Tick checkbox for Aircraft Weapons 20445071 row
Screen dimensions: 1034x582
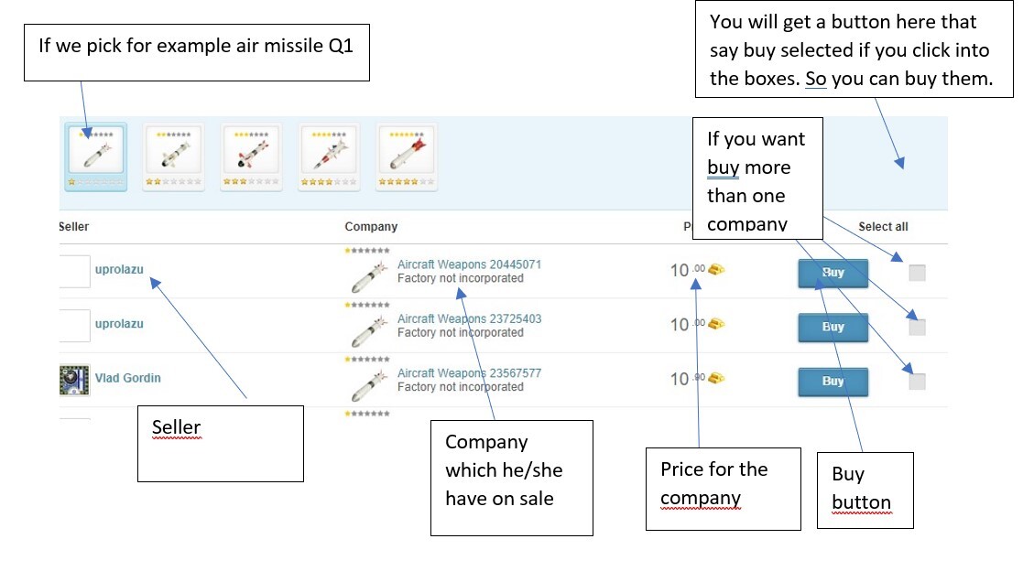pyautogui.click(x=917, y=273)
